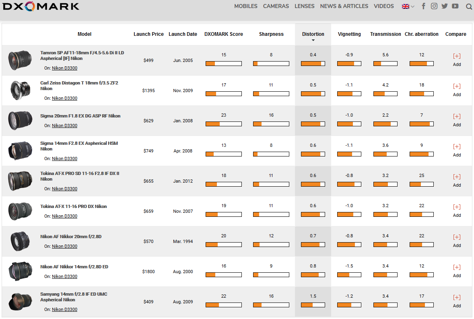Open Sigma 20mm F1.8 EX DG lens page
Viewport: 474px width, 319px height.
(80, 116)
